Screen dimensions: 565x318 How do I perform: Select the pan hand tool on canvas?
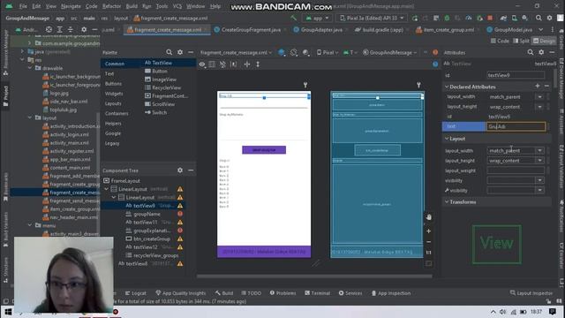click(428, 217)
